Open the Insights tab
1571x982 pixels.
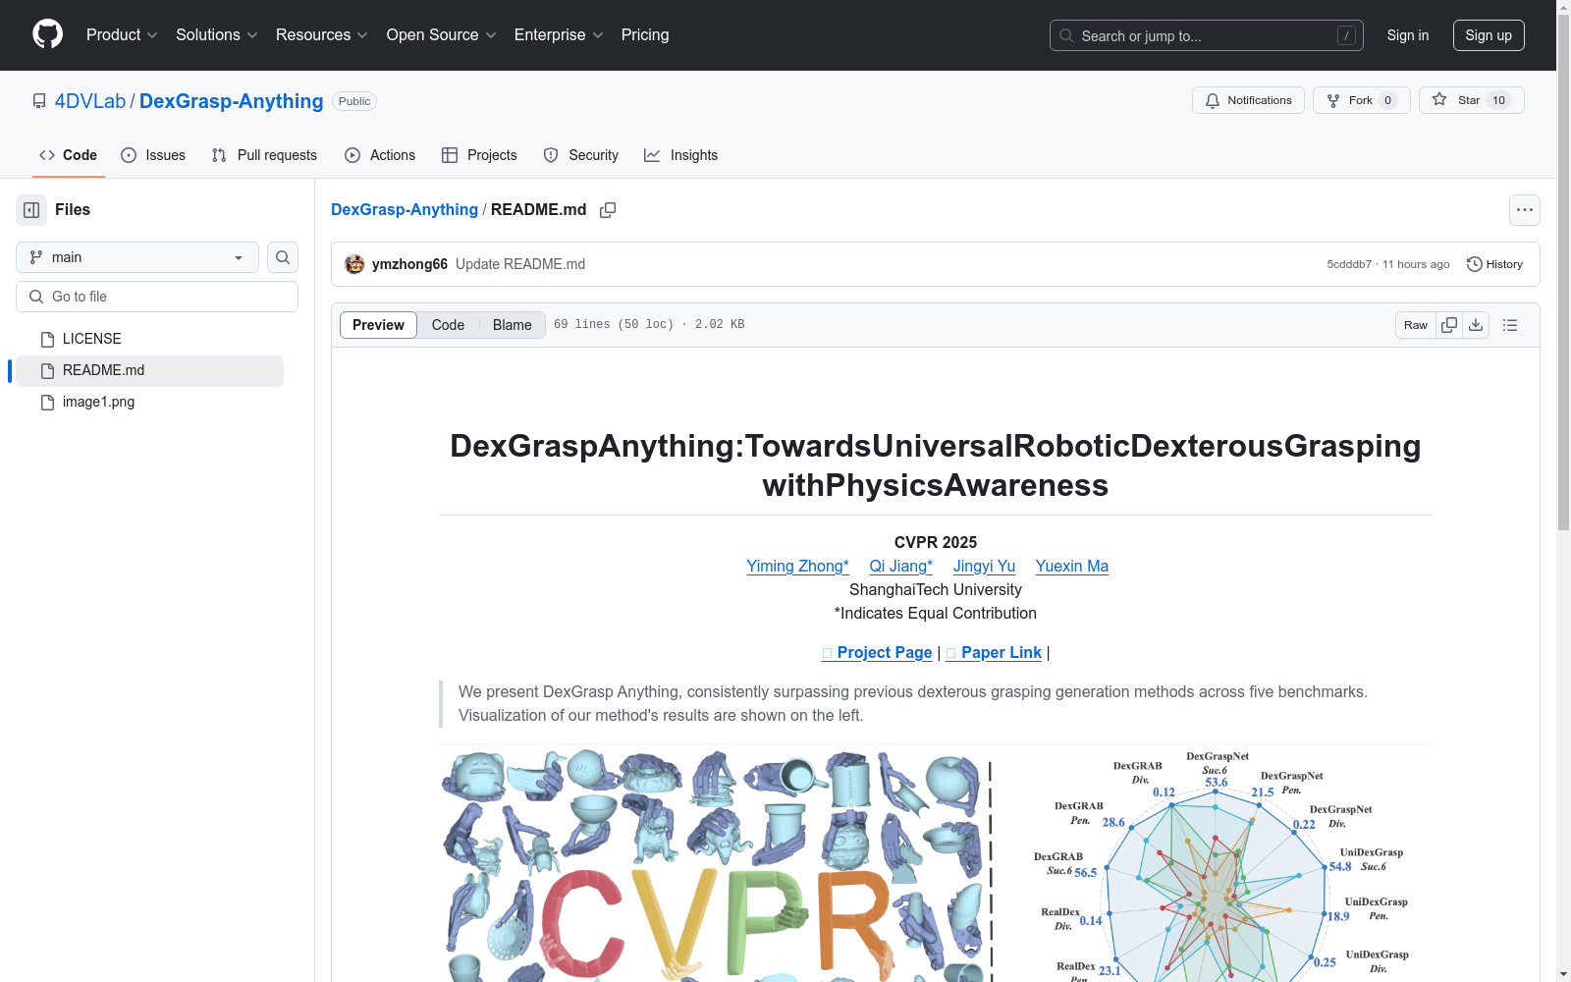(680, 154)
